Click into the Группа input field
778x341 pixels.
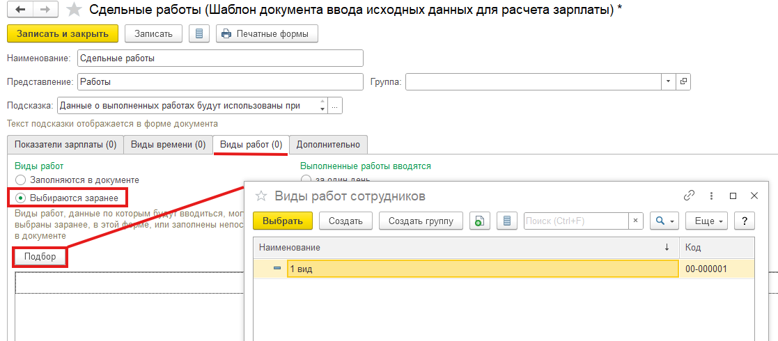pos(534,82)
